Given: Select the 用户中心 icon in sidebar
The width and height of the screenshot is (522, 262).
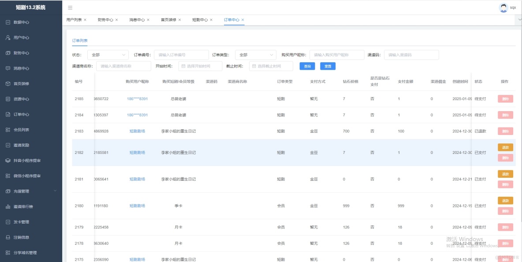Looking at the screenshot, I should tap(19, 37).
